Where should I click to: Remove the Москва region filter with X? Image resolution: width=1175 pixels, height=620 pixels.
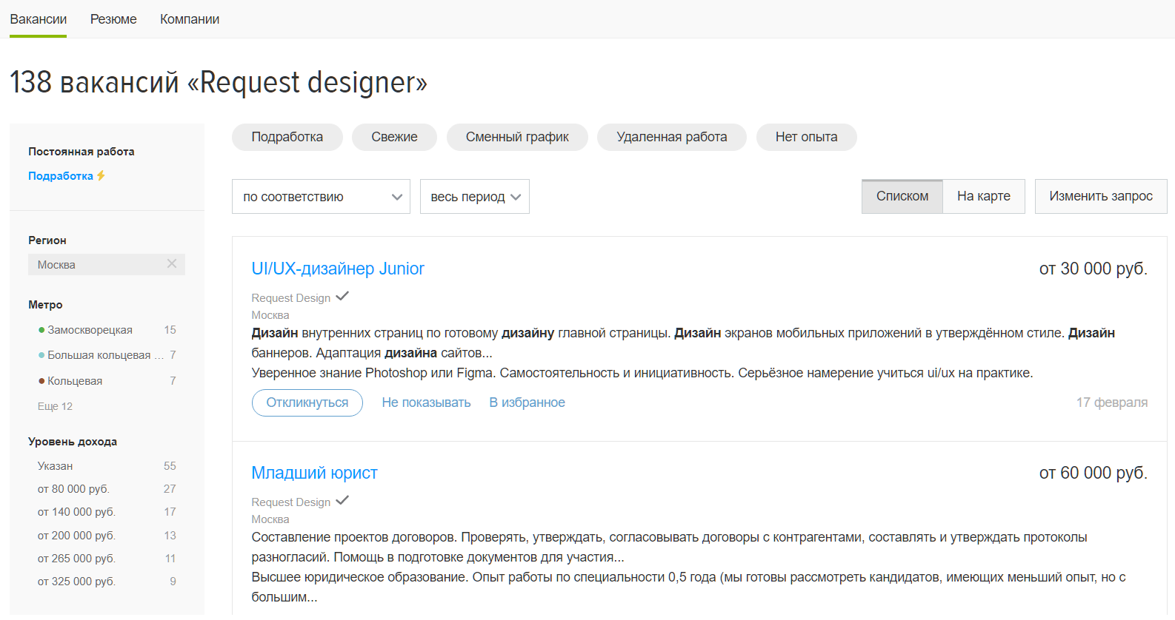pos(172,263)
